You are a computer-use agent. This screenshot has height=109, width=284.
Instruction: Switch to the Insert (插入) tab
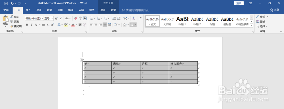coord(28,10)
